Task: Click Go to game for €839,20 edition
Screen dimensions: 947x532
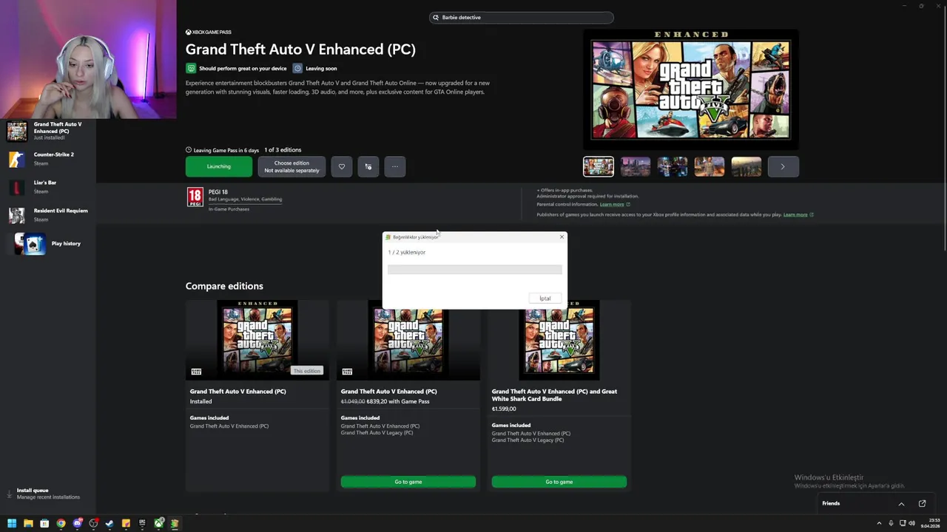Action: [408, 482]
